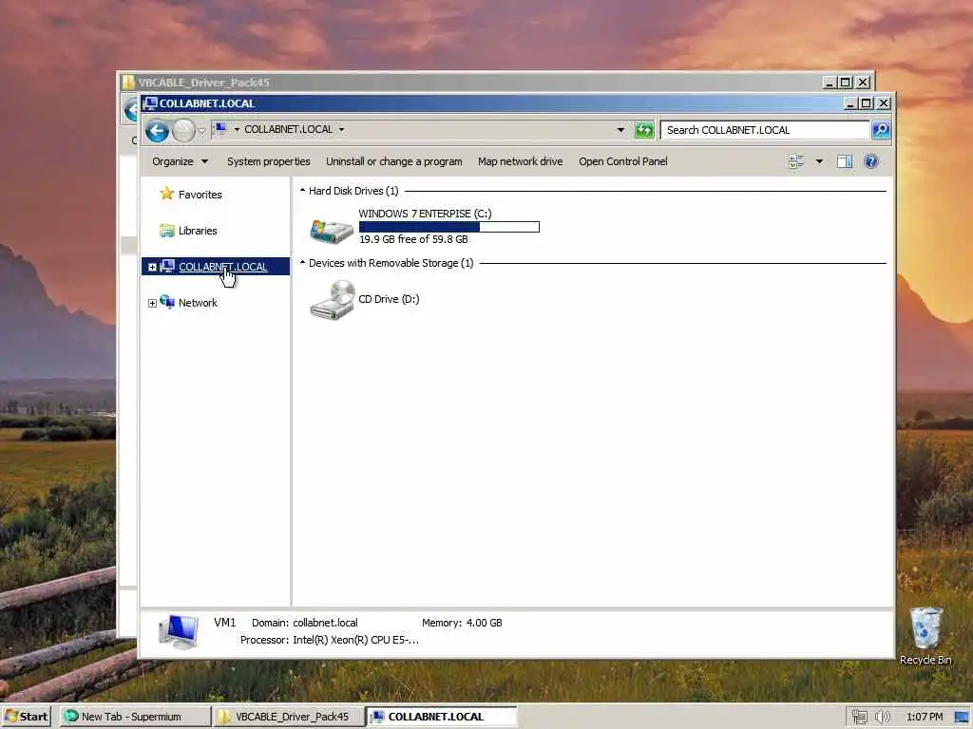Maximize the VBCABLE_Driver_Pack45 window
This screenshot has width=973, height=729.
(845, 82)
